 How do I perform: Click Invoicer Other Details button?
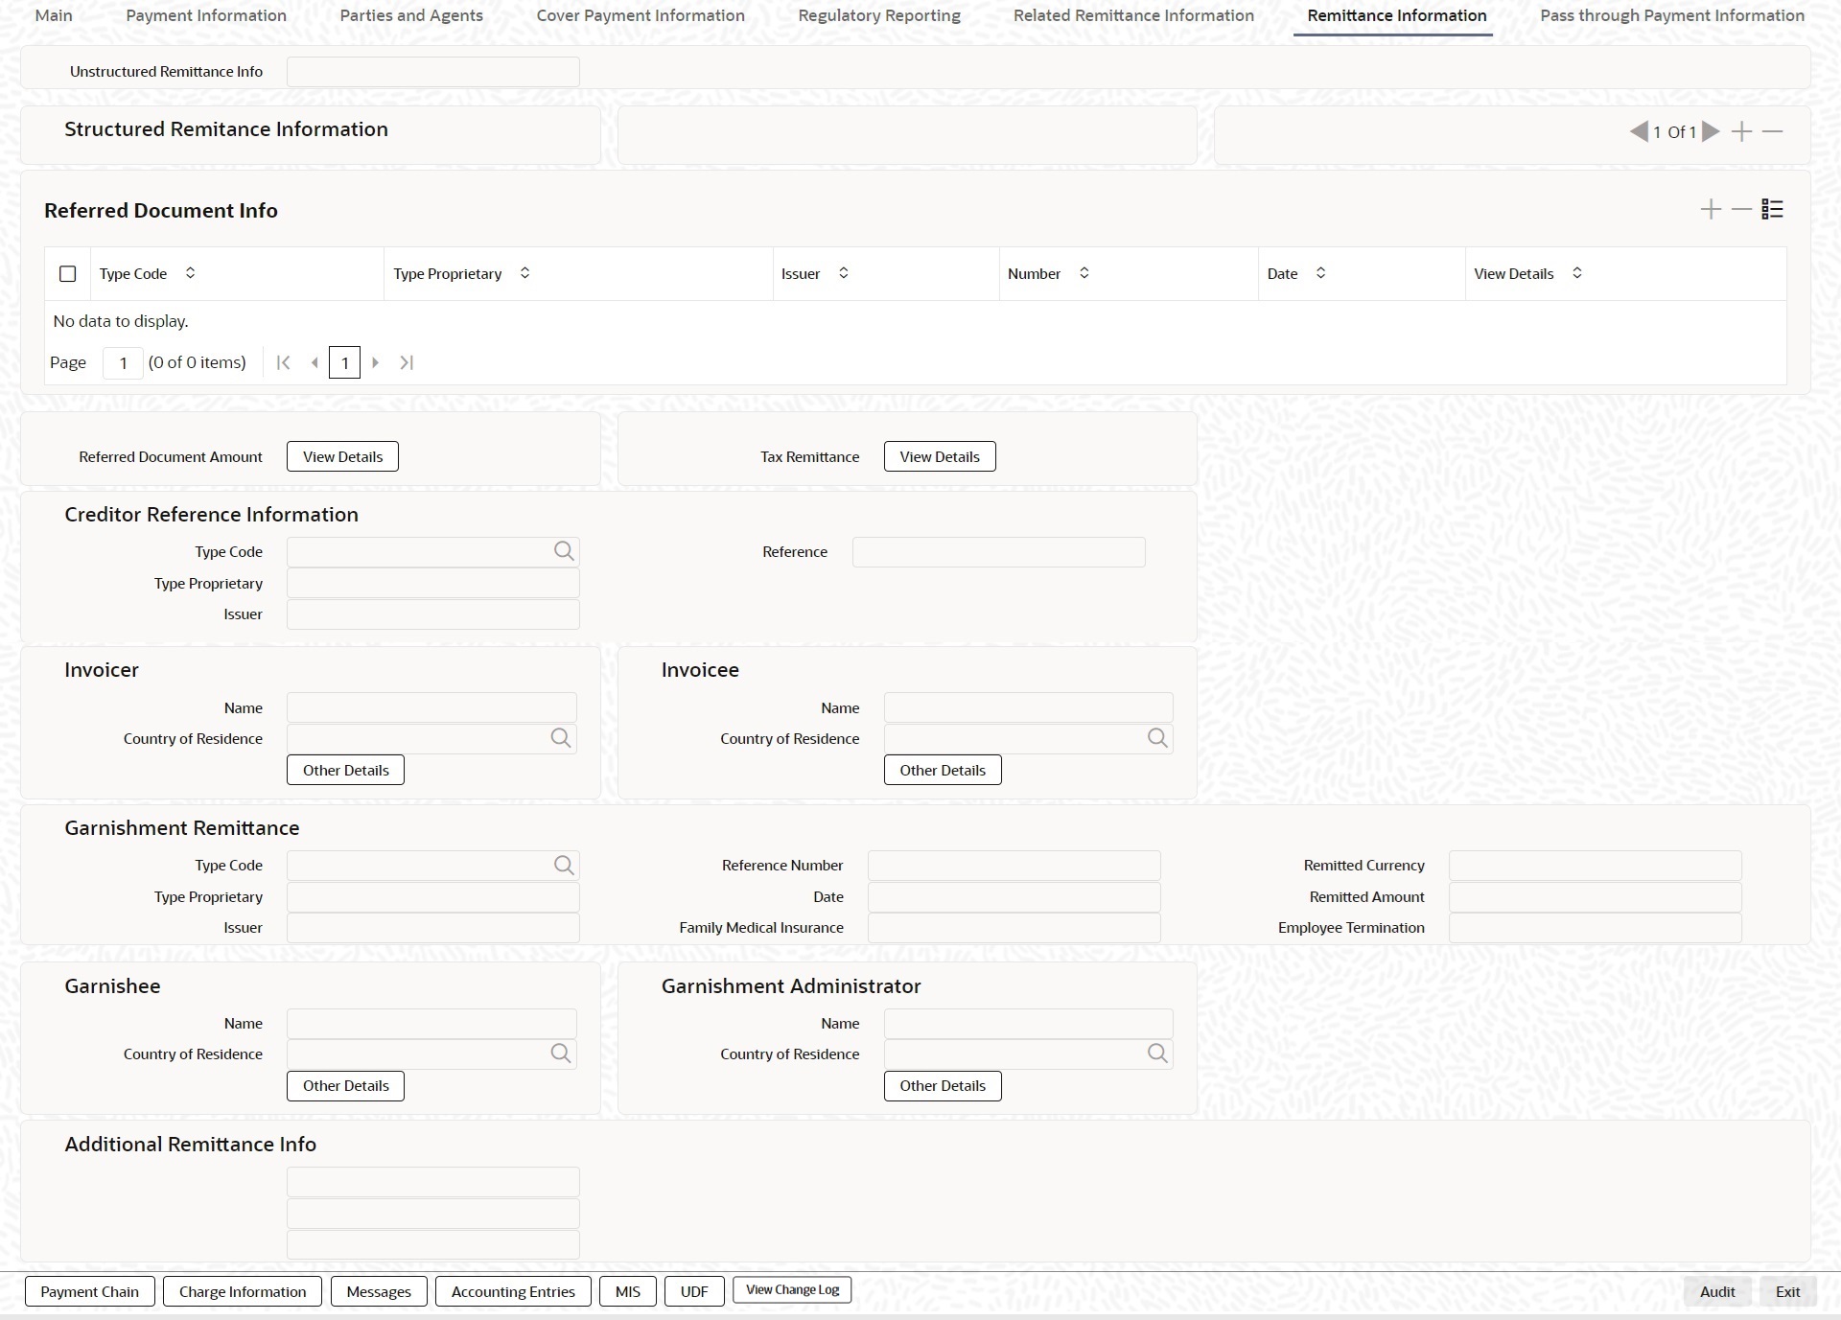[x=345, y=770]
